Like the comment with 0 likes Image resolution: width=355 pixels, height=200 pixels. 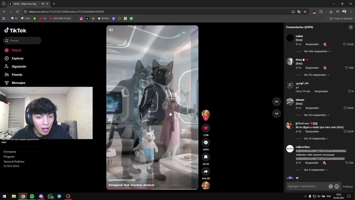[349, 91]
